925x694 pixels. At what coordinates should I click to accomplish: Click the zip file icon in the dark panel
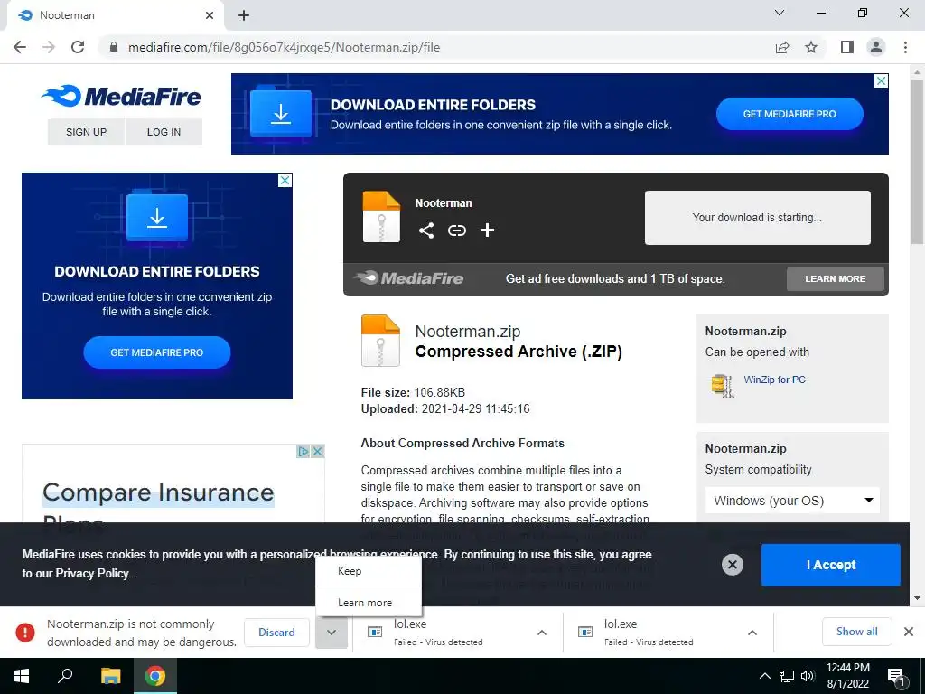pos(381,217)
